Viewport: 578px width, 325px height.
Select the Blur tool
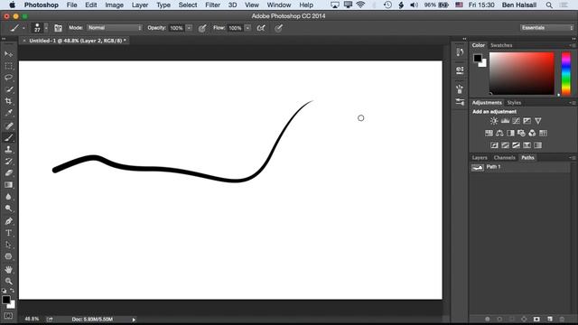(8, 197)
